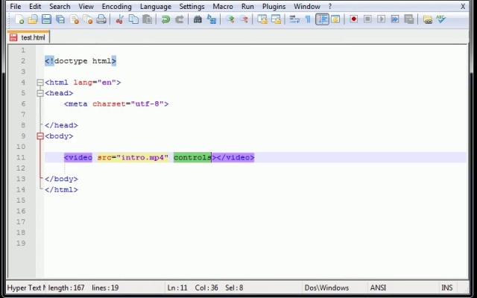
Task: Toggle the word wrap toolbar icon
Action: [x=294, y=19]
